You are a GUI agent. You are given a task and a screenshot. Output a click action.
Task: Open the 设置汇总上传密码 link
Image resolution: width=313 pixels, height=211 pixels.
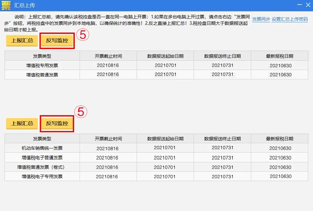click(x=290, y=20)
